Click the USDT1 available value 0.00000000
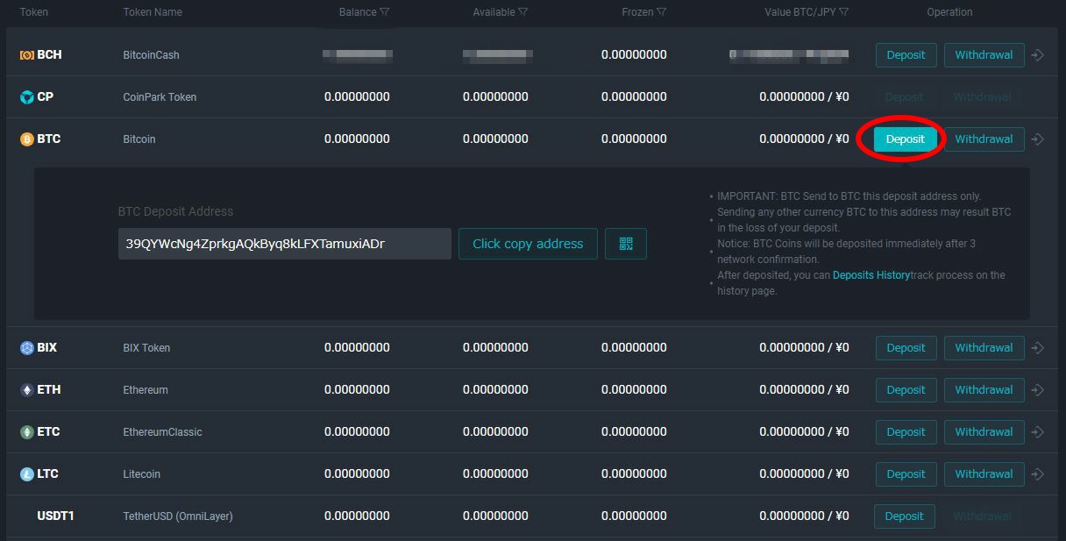 pyautogui.click(x=495, y=516)
